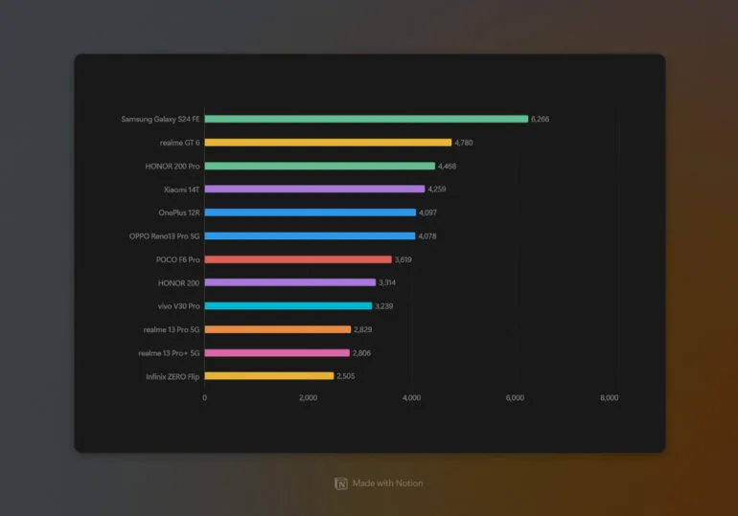Image resolution: width=738 pixels, height=516 pixels.
Task: Click the value 3,619
Action: [403, 259]
